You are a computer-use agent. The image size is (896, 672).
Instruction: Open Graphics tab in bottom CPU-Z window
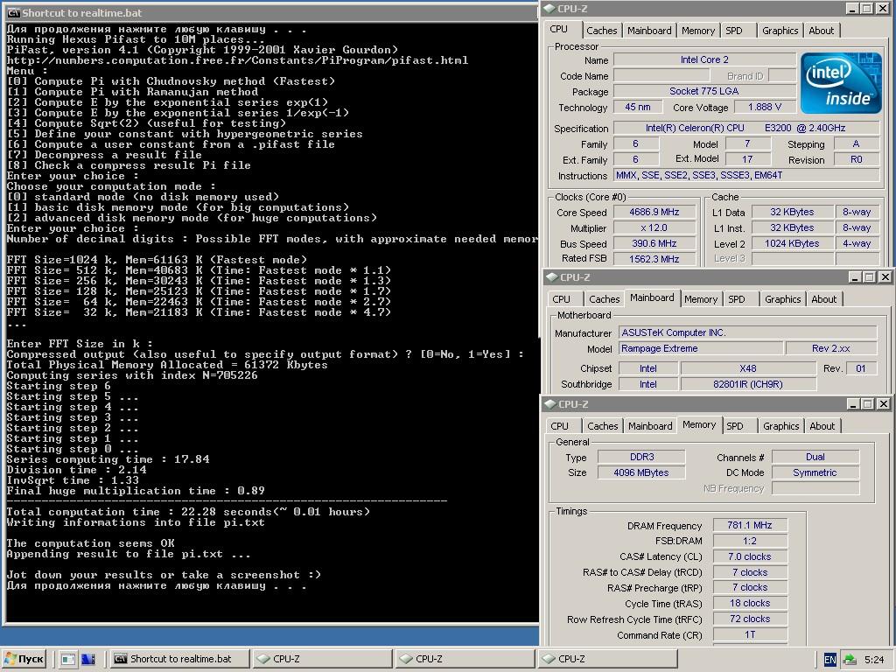coord(781,426)
